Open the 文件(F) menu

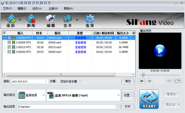(7, 9)
